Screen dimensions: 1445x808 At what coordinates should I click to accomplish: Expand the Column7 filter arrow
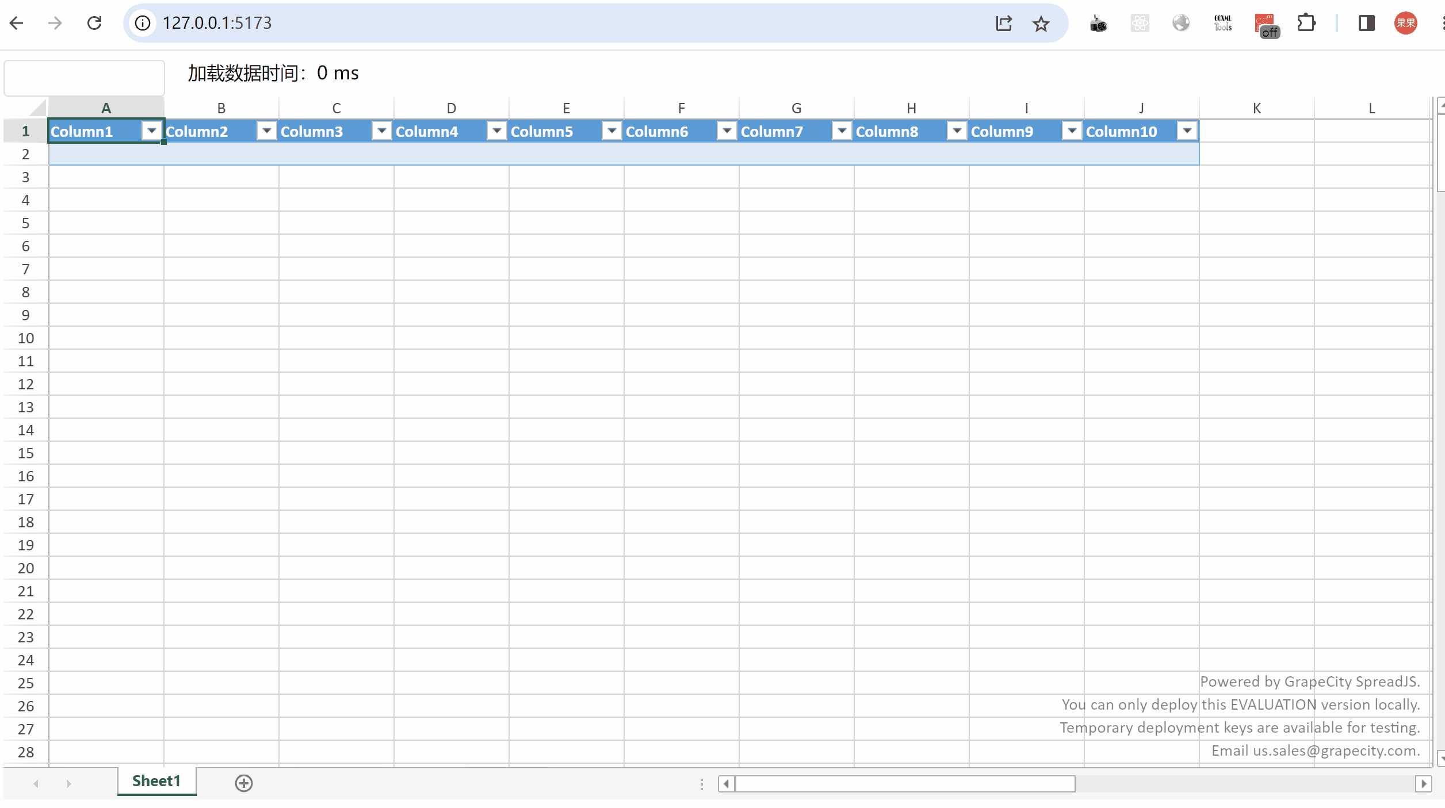click(842, 131)
